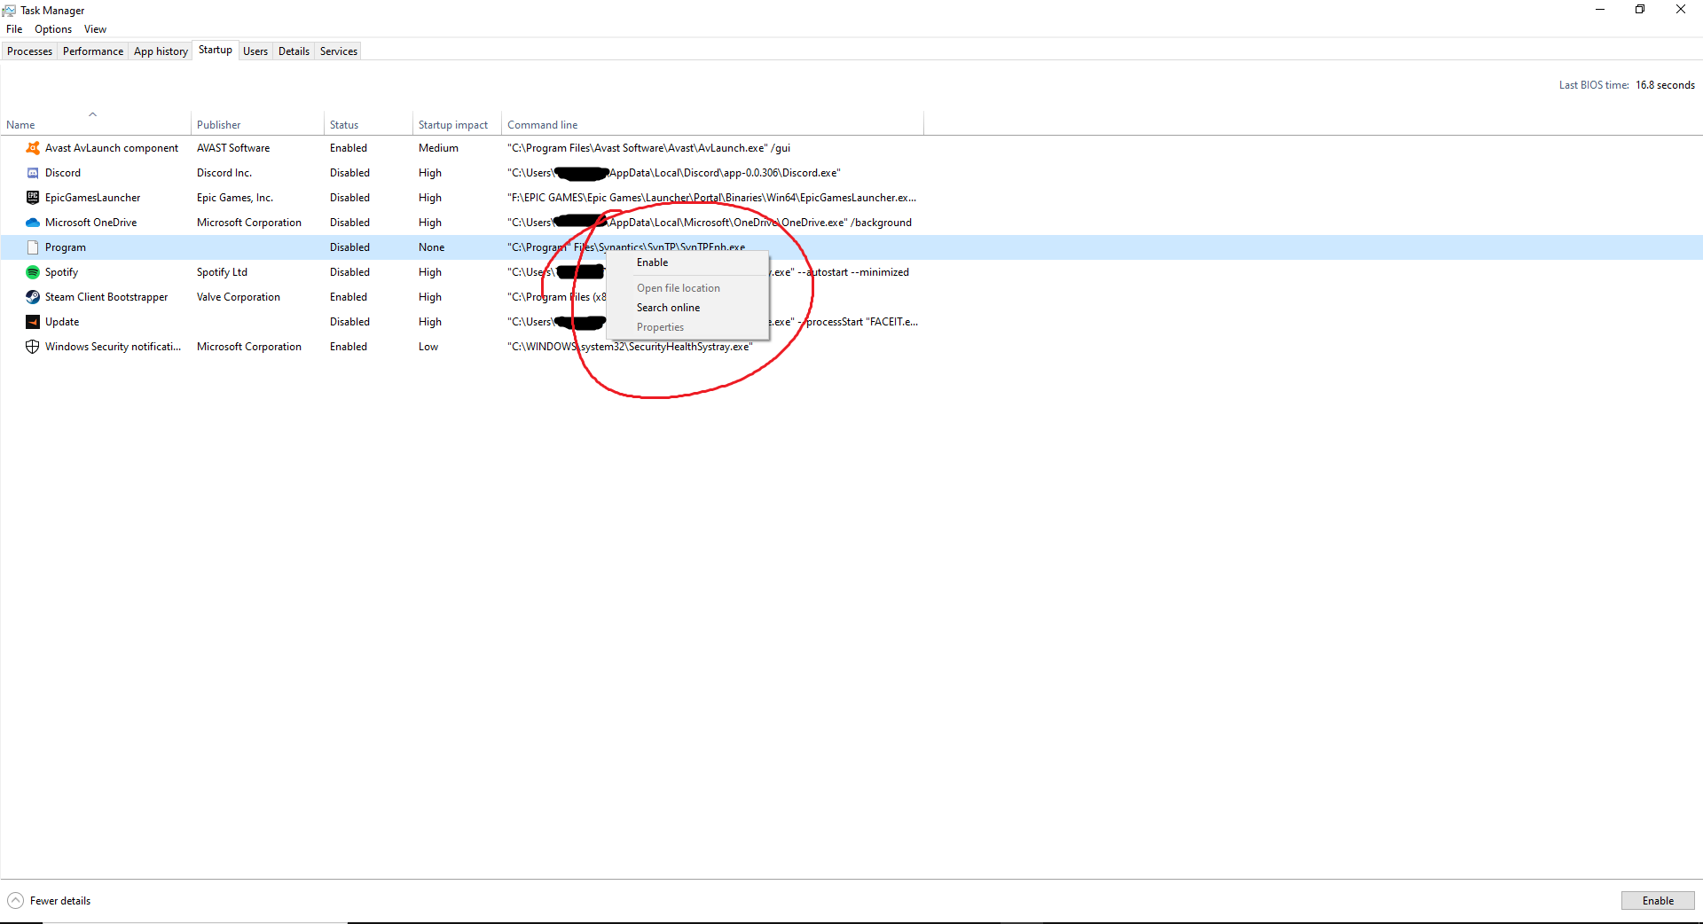Click the Low startup impact cell
Viewport: 1703px width, 924px height.
click(428, 347)
